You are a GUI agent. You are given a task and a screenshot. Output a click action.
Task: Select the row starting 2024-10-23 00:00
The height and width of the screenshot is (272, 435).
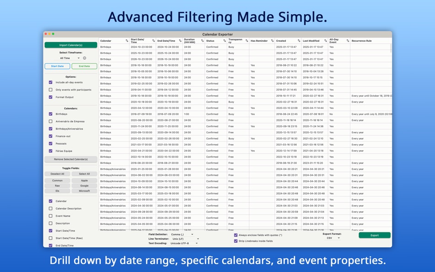click(x=245, y=47)
